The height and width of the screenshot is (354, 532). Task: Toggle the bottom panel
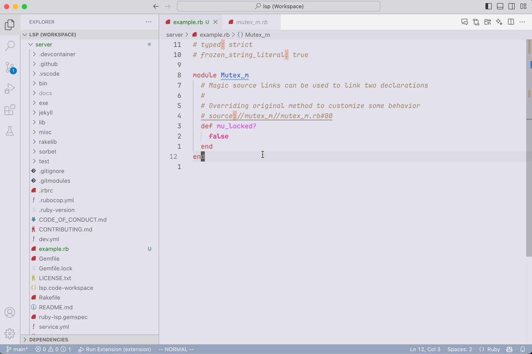[x=500, y=7]
